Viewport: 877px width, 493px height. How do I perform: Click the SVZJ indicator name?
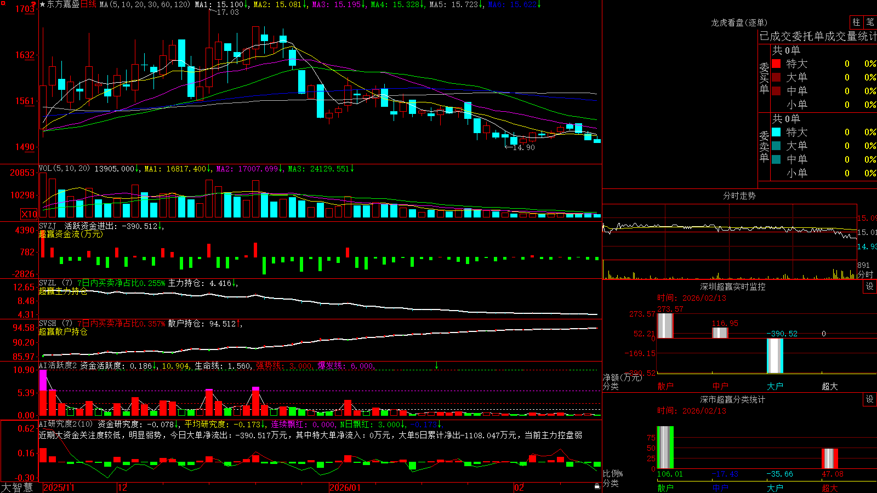point(47,226)
